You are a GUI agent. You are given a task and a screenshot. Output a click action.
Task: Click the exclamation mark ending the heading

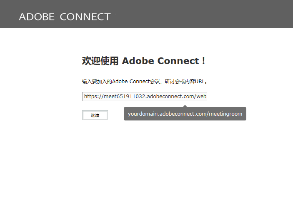203,61
